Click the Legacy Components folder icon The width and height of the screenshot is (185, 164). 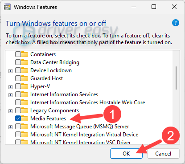point(25,111)
